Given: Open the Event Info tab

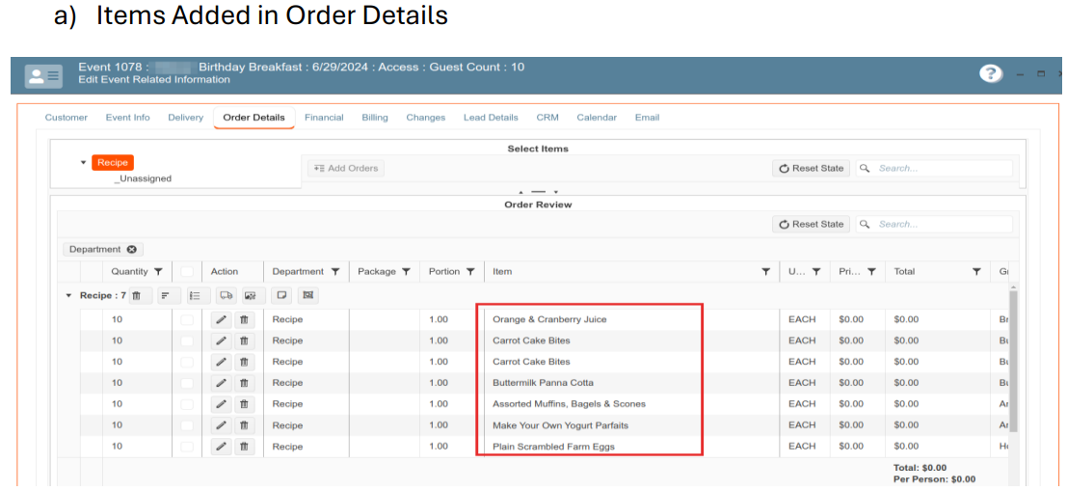Looking at the screenshot, I should coord(127,118).
